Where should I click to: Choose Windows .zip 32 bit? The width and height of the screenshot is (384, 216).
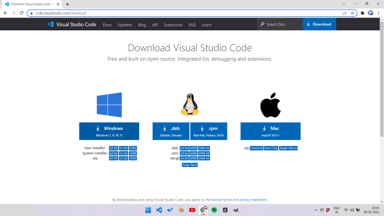pos(124,158)
